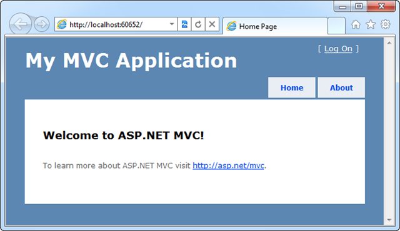Stop loading with the X icon
Viewport: 400px width, 231px height.
coord(212,24)
